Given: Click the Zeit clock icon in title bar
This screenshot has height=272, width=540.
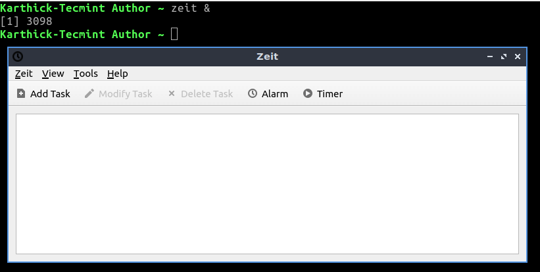Looking at the screenshot, I should pyautogui.click(x=18, y=57).
